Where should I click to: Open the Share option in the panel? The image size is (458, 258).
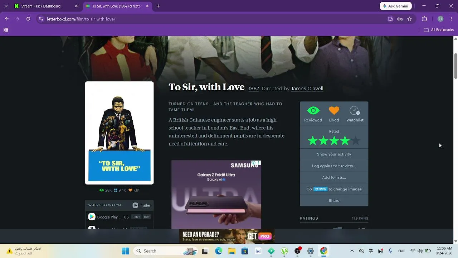pyautogui.click(x=334, y=201)
